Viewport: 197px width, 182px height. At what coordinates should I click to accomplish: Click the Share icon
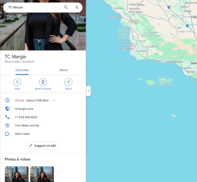tap(68, 82)
